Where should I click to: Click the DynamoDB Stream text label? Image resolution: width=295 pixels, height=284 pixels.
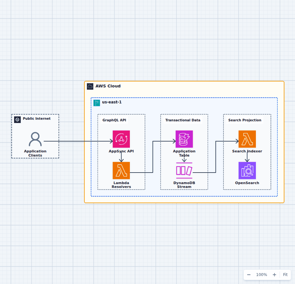tap(184, 185)
